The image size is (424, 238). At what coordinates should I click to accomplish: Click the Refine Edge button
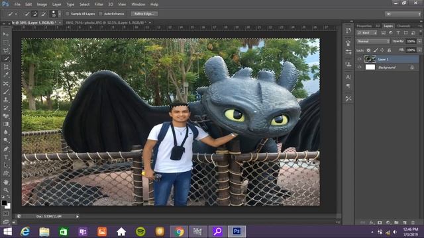tap(144, 14)
